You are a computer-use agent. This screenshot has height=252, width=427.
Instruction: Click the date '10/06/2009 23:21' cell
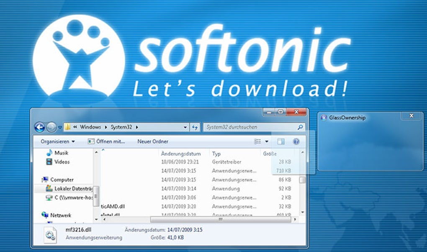point(180,162)
